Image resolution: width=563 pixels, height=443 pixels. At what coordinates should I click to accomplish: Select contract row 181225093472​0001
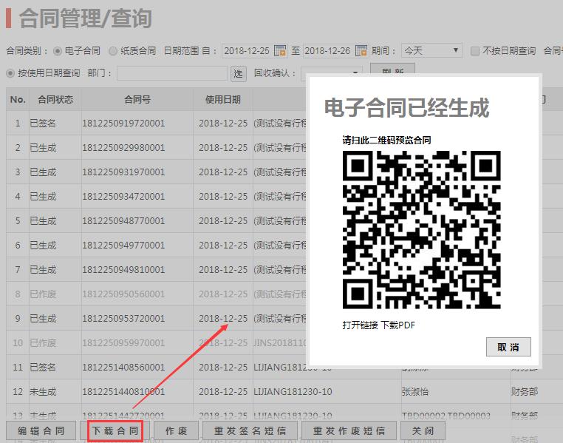[x=123, y=197]
